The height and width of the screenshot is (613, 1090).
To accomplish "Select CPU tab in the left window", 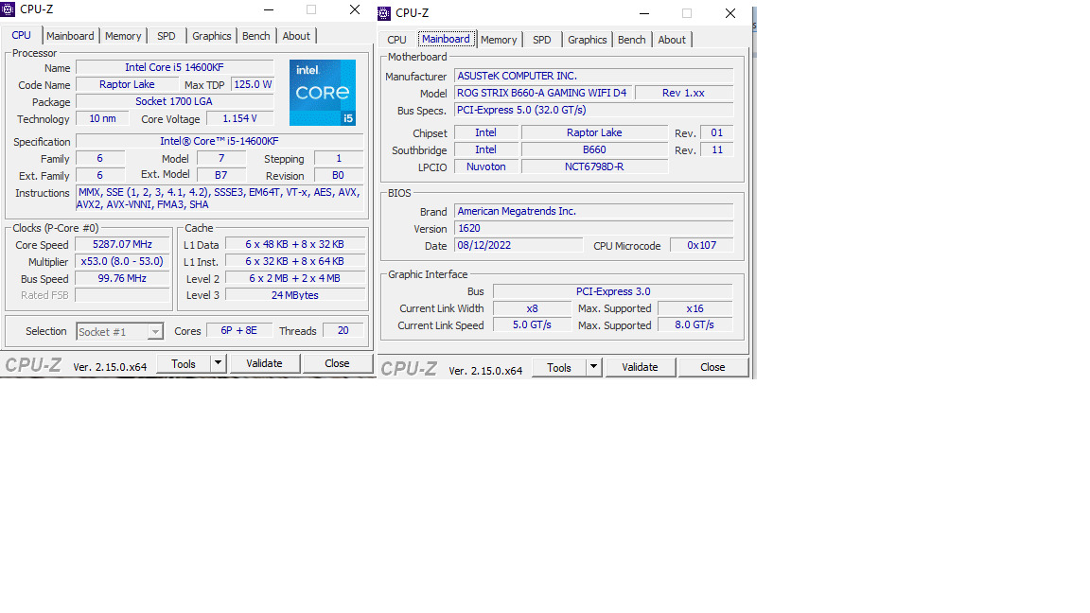I will [22, 35].
